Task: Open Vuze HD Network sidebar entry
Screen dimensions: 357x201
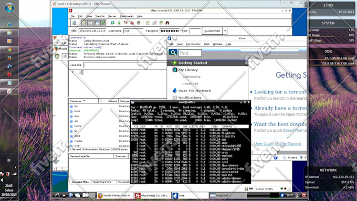Action: pos(194,91)
